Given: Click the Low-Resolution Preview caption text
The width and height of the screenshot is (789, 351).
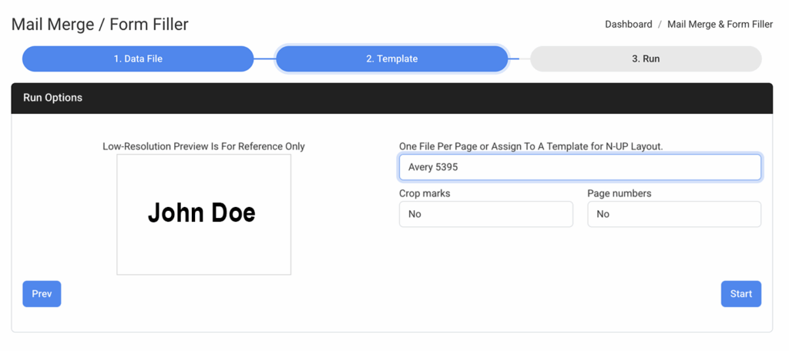Looking at the screenshot, I should [203, 146].
